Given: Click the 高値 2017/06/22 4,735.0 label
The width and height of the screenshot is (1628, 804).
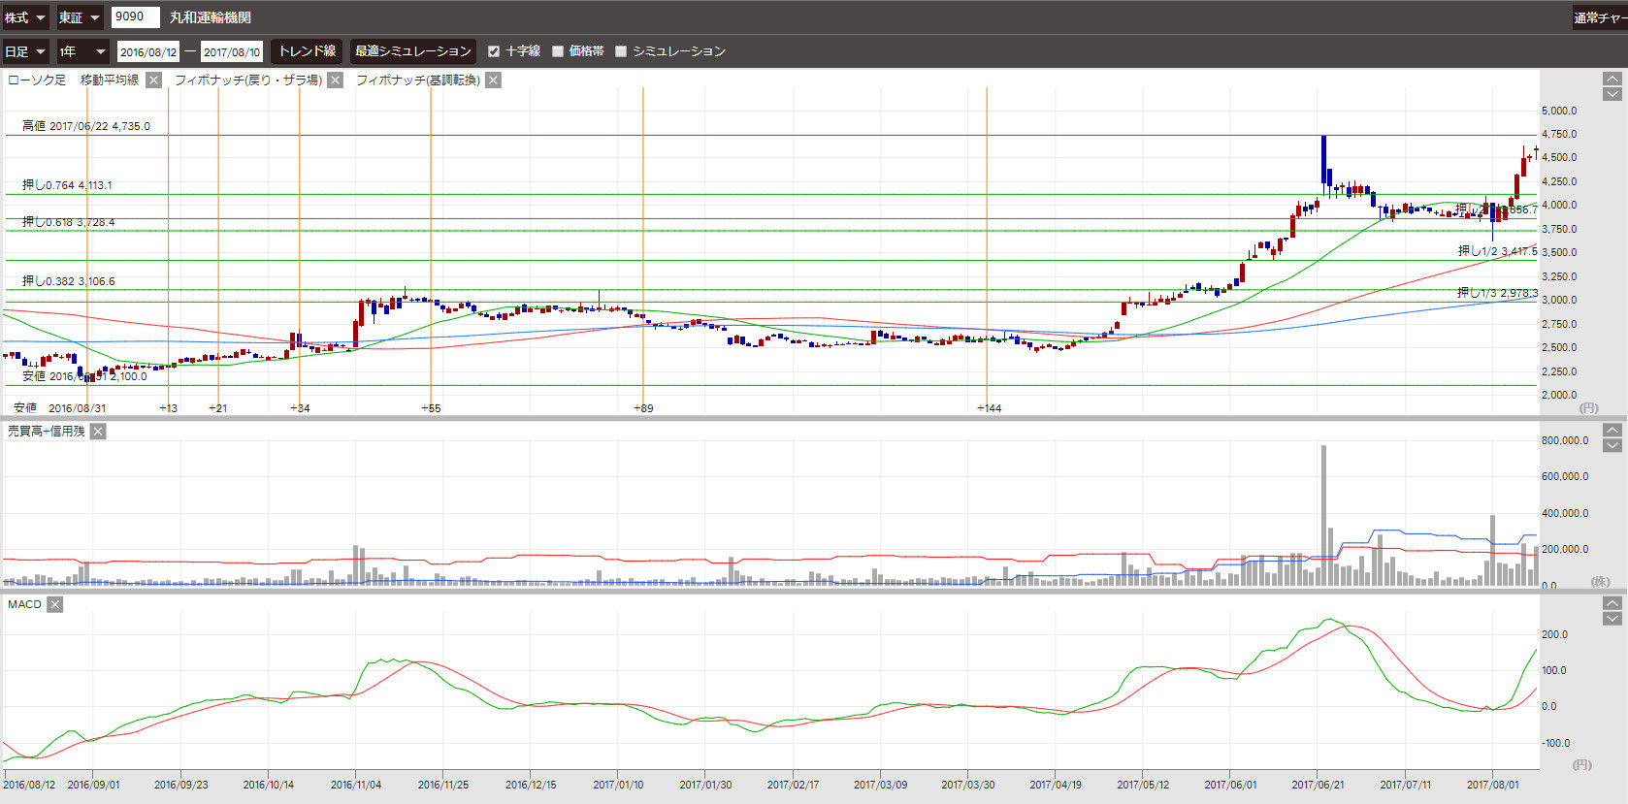Looking at the screenshot, I should [86, 126].
